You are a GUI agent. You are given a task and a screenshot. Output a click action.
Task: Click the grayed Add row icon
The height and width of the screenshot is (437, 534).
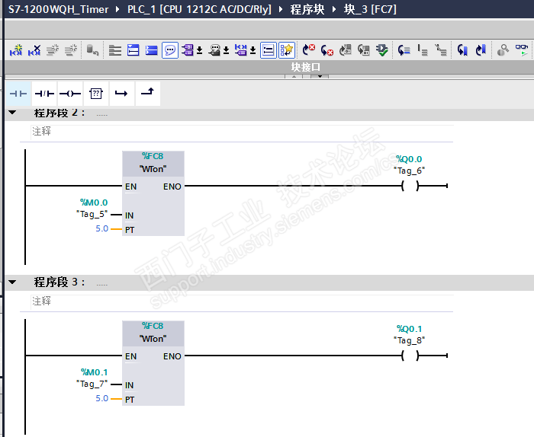coord(71,50)
